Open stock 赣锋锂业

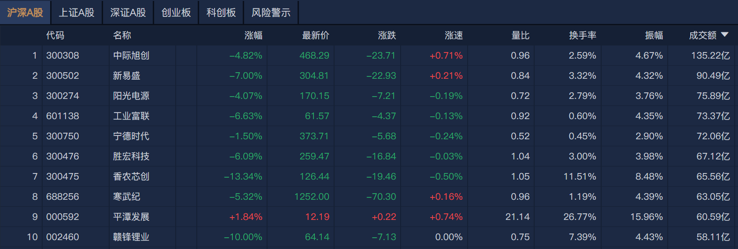click(x=131, y=237)
